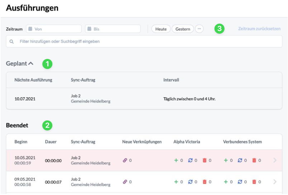Click purple link icon in 10.05.2021 row
Image resolution: width=288 pixels, height=195 pixels.
(x=125, y=161)
